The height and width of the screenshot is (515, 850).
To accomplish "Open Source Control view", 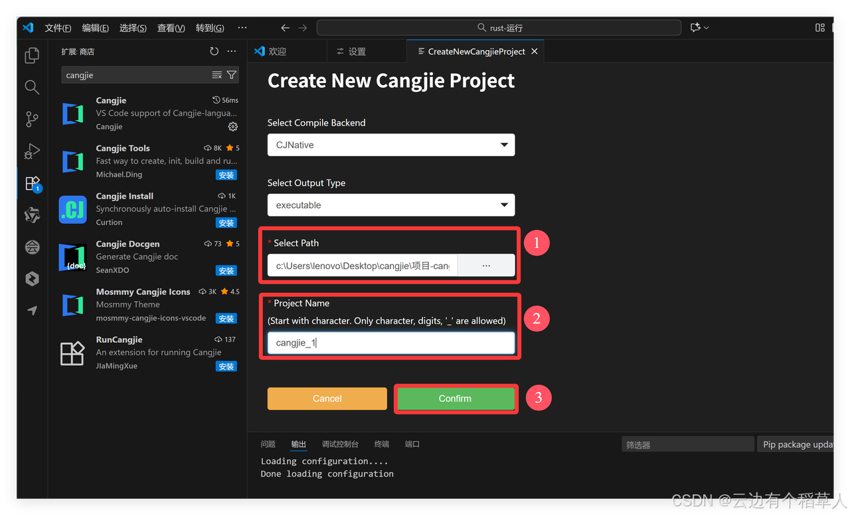I will [32, 120].
